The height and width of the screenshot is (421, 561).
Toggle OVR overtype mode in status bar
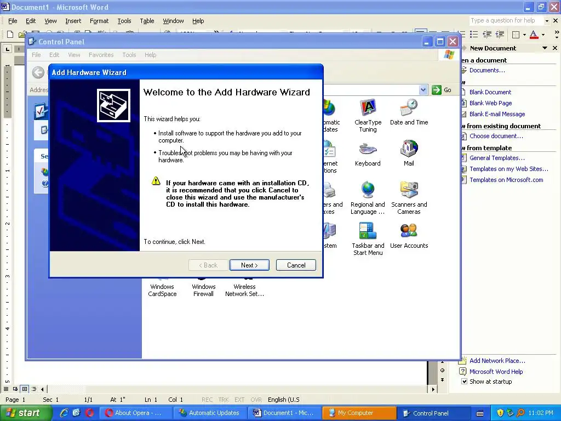[256, 400]
